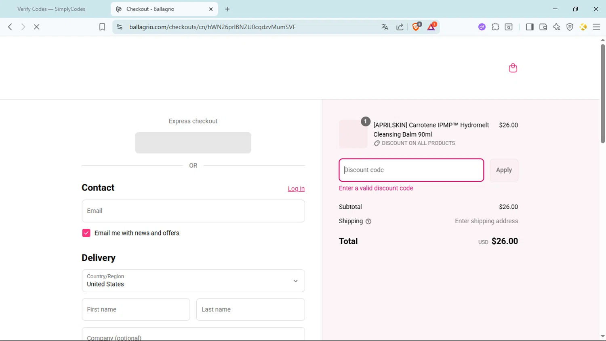Screen dimensions: 606x341
Task: Open the tab search toolbar icon
Action: [509, 27]
